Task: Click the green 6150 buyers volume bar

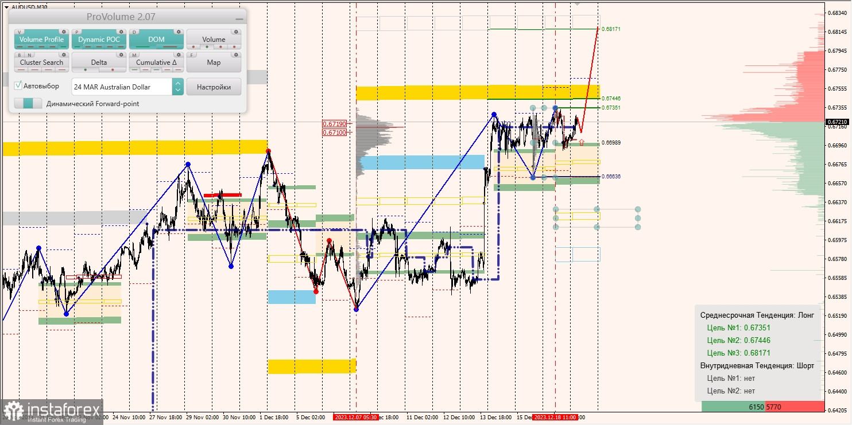Action: click(733, 407)
